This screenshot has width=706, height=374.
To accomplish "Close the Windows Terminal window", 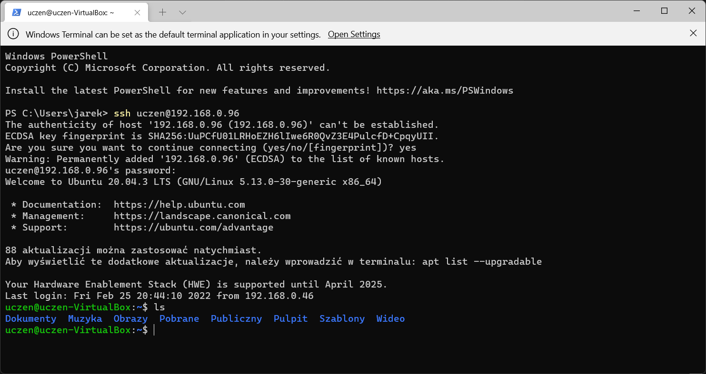I will [x=691, y=11].
